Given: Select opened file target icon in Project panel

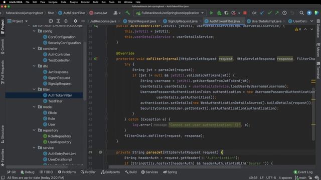Looking at the screenshot, I should [x=51, y=21].
